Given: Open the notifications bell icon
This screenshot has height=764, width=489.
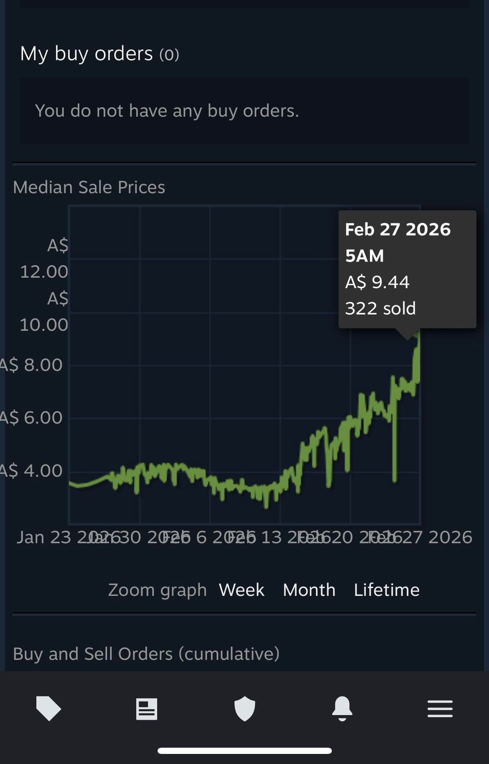Looking at the screenshot, I should 342,708.
